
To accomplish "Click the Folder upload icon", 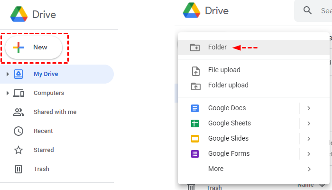I will click(x=195, y=85).
